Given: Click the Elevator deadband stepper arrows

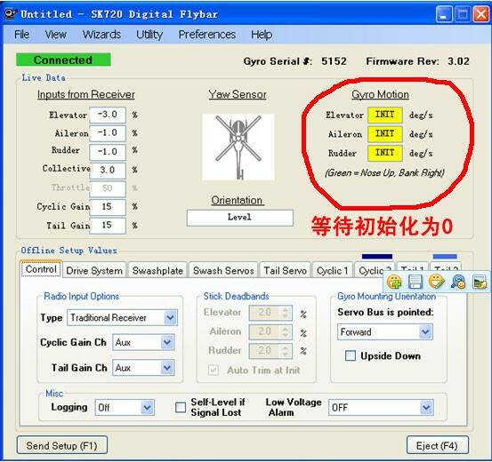Looking at the screenshot, I should (285, 313).
